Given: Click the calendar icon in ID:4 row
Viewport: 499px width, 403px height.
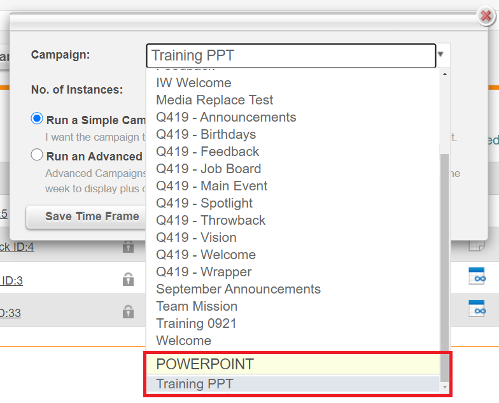Looking at the screenshot, I should click(x=477, y=246).
